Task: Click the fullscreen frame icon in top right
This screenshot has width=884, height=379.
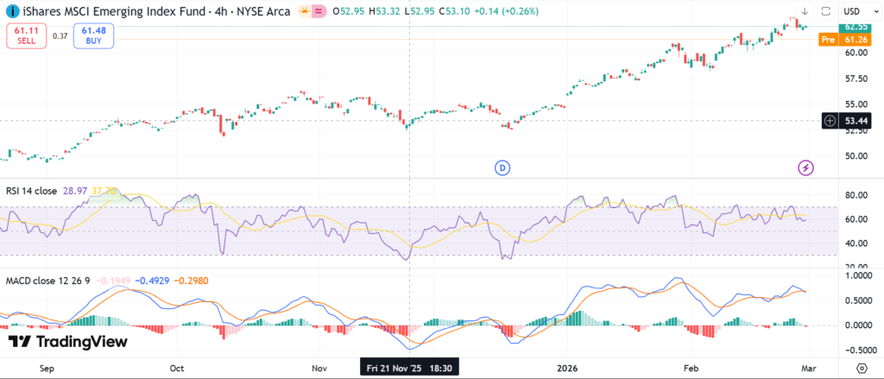Action: point(825,11)
